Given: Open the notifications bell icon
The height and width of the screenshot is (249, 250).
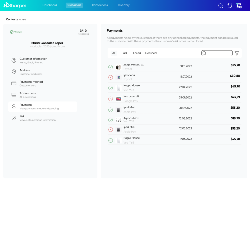Looking at the screenshot, I should pos(230,6).
